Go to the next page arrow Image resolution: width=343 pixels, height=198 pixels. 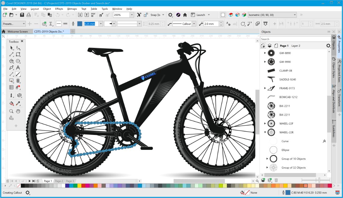click(x=30, y=181)
